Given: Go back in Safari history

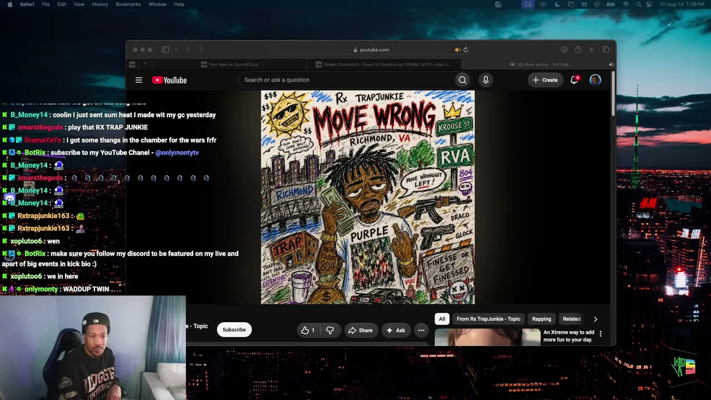Looking at the screenshot, I should [188, 50].
